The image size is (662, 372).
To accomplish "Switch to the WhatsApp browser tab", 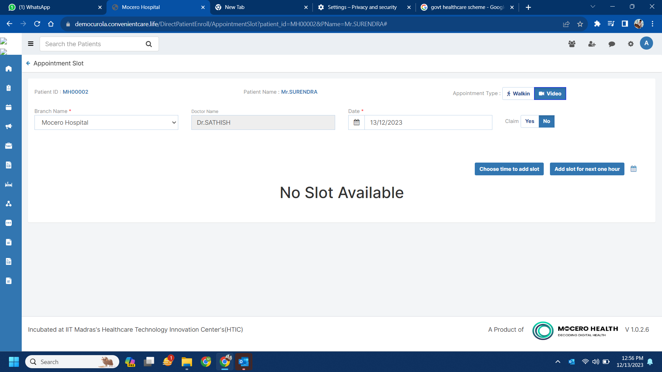I will (52, 7).
